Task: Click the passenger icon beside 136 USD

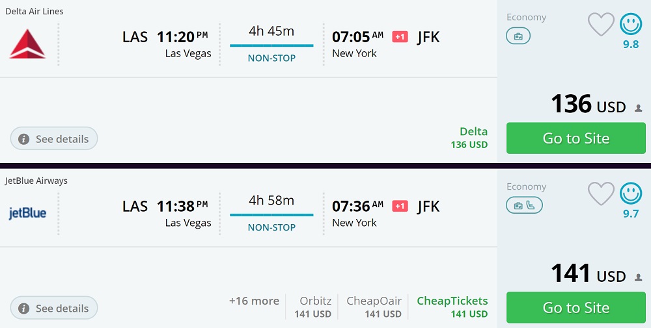Action: pyautogui.click(x=639, y=108)
